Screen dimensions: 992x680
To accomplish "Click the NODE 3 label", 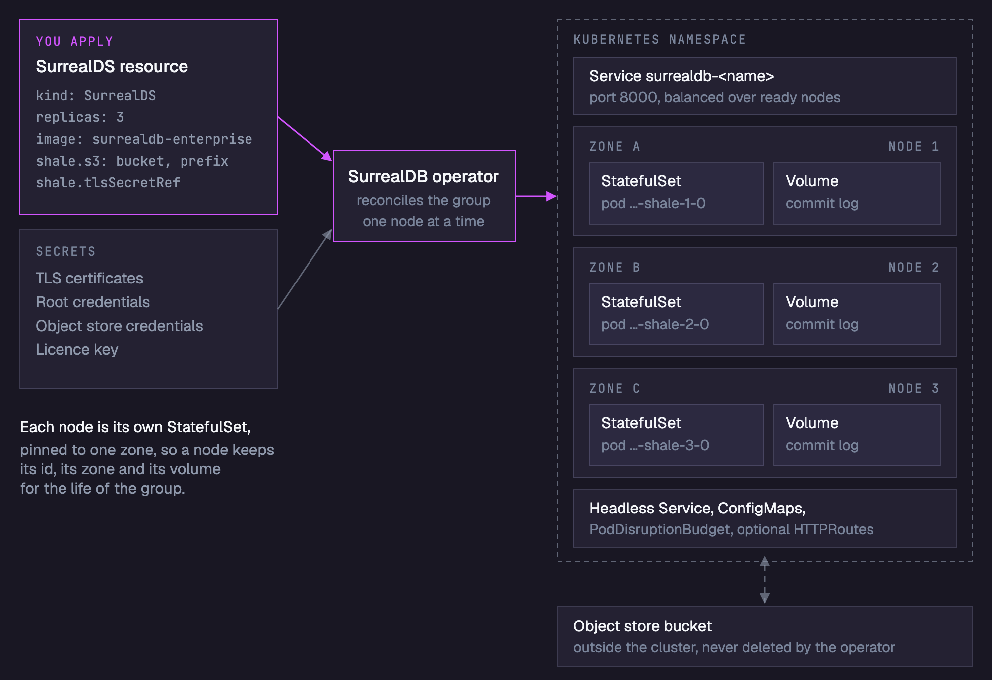I will click(914, 388).
